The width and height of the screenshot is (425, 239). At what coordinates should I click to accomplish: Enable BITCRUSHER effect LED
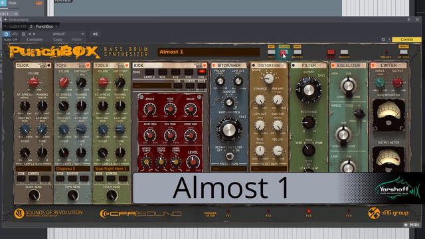[x=214, y=65]
